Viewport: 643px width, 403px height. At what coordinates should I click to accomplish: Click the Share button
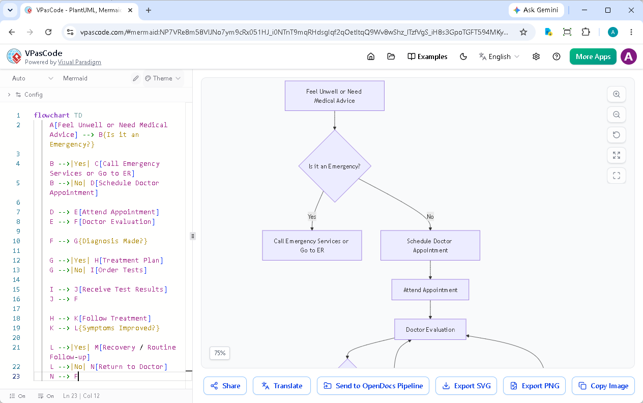(x=225, y=386)
